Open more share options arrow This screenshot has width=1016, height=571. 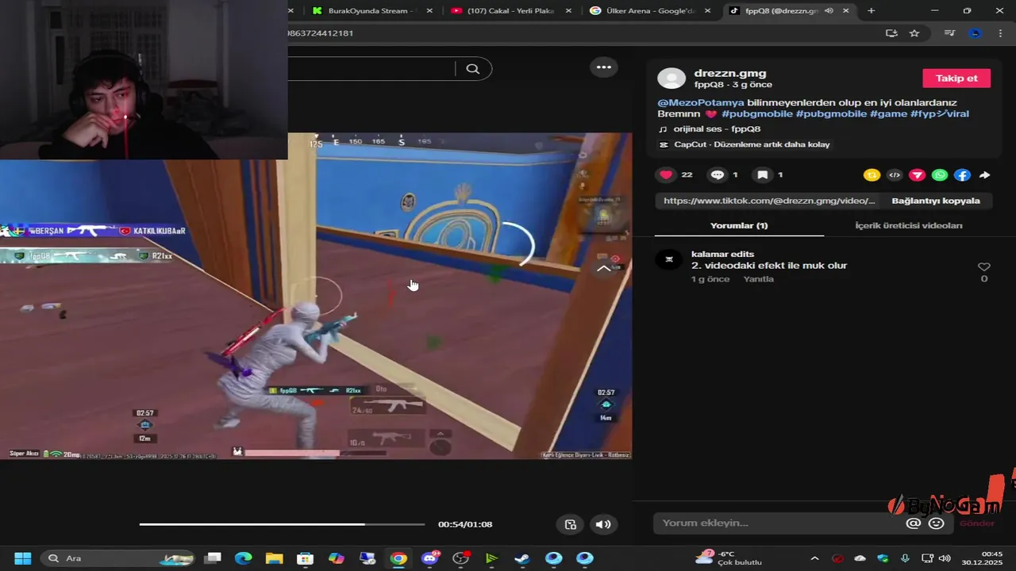pos(984,175)
